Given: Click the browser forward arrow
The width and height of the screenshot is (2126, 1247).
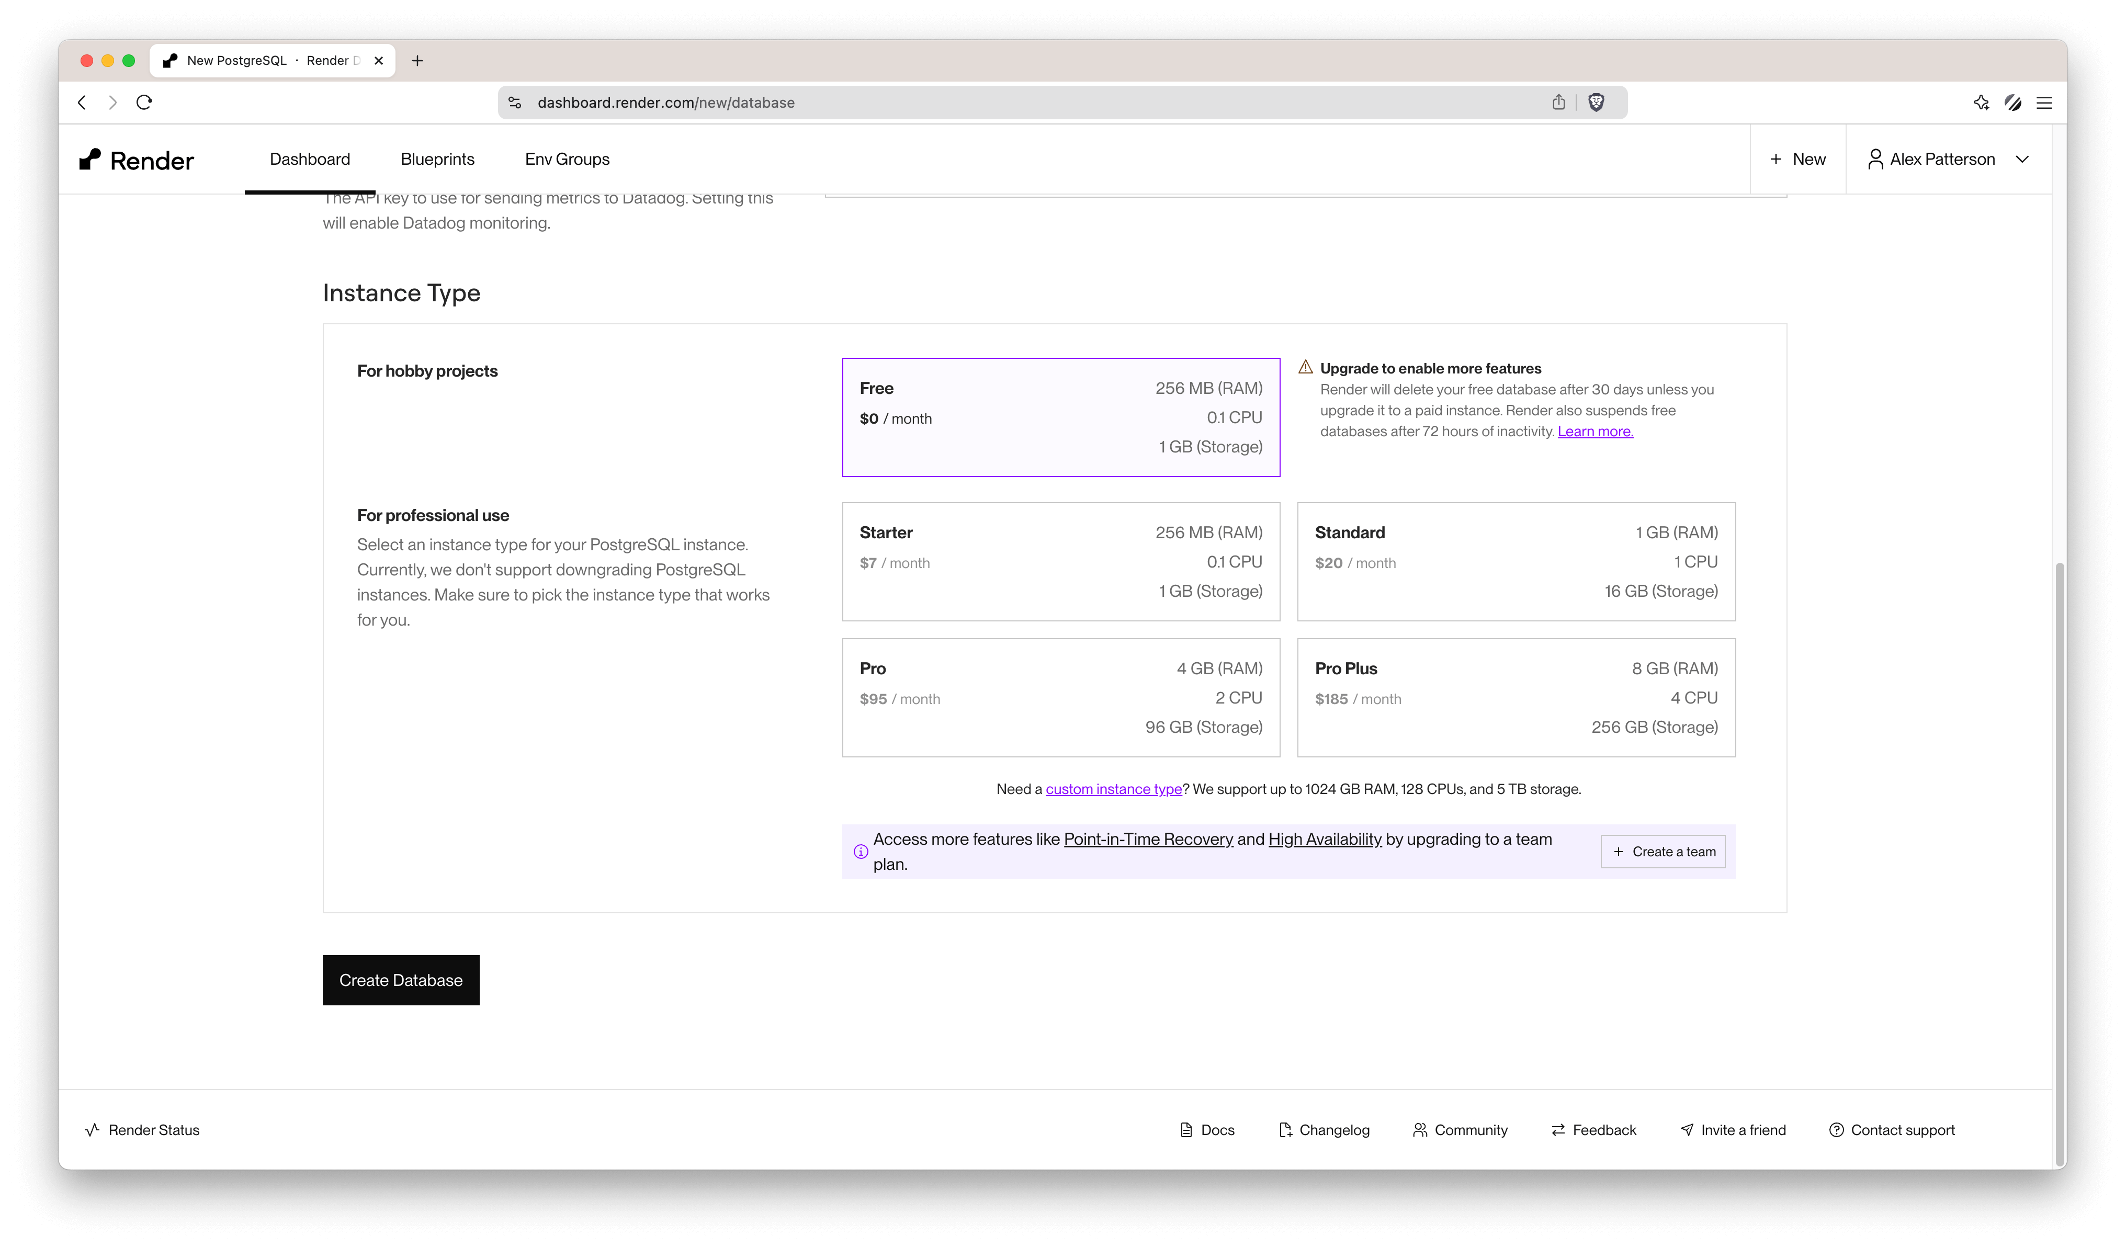Looking at the screenshot, I should 112,102.
